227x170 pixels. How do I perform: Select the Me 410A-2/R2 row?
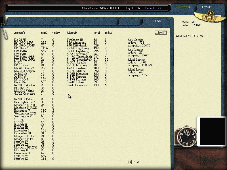(x=34, y=68)
